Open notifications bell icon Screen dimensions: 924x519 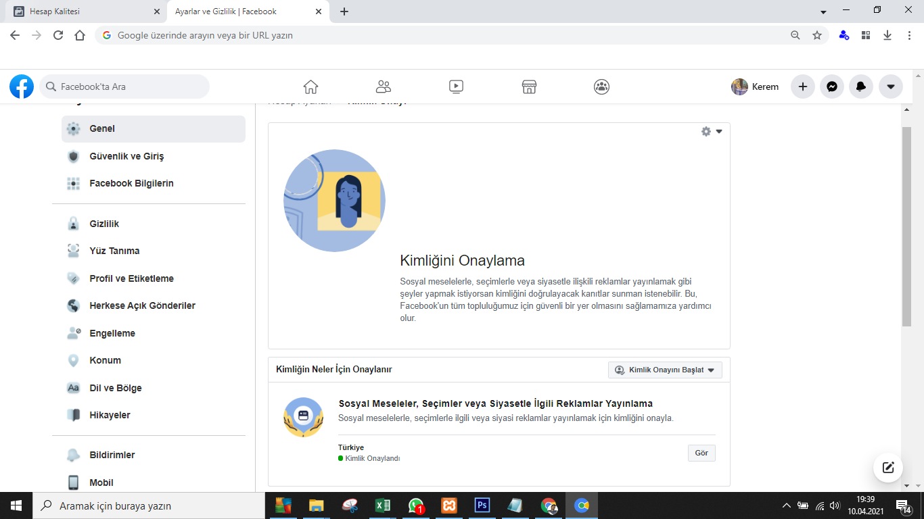coord(861,86)
